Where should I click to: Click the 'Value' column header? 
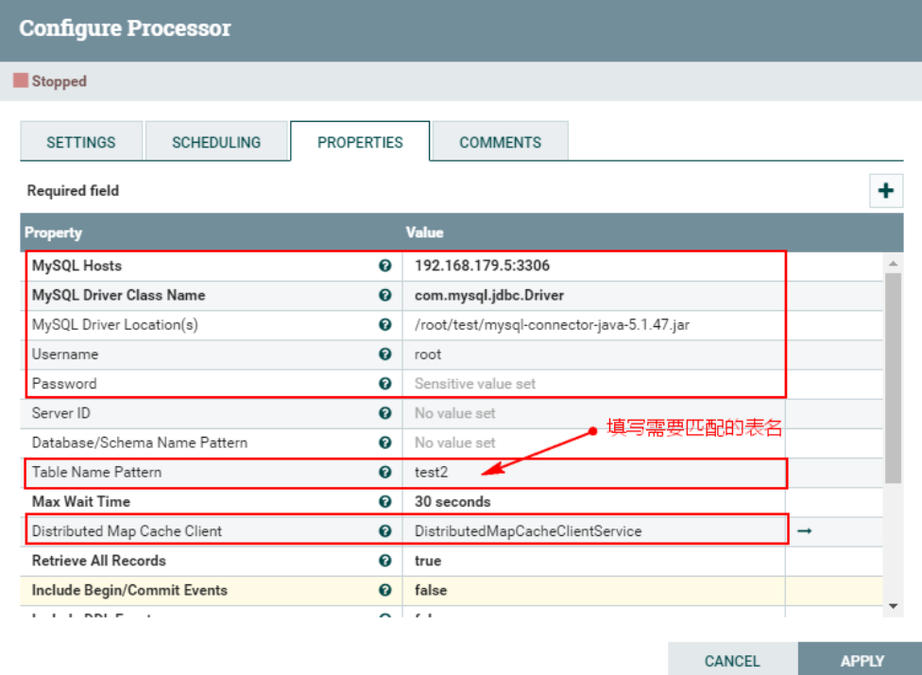424,233
